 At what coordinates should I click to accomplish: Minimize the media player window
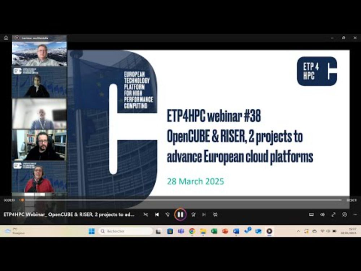point(332,38)
